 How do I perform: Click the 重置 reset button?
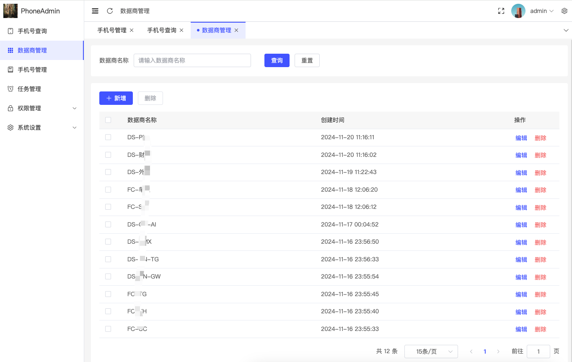coord(307,60)
